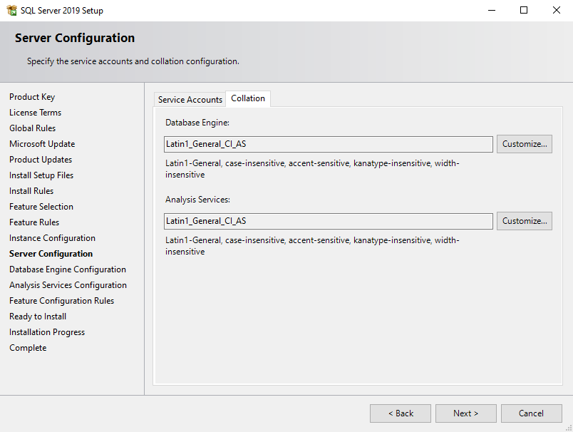The width and height of the screenshot is (573, 432).
Task: Customize the Analysis Services collation
Action: (525, 221)
